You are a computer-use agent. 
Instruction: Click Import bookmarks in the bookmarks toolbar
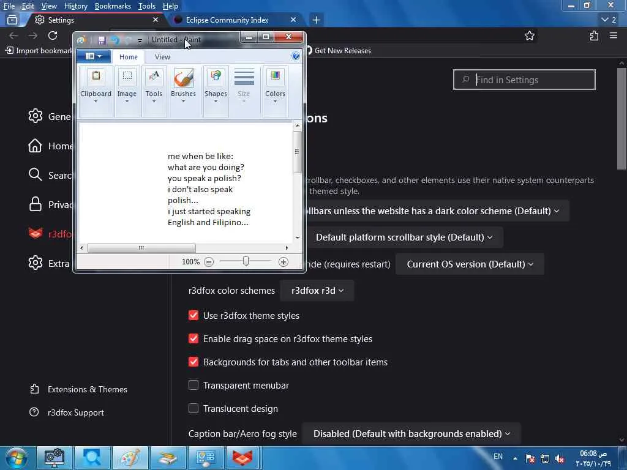(x=39, y=51)
